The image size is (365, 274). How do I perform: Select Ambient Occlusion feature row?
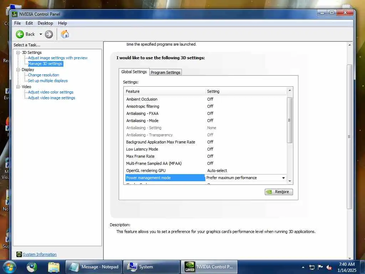206,99
